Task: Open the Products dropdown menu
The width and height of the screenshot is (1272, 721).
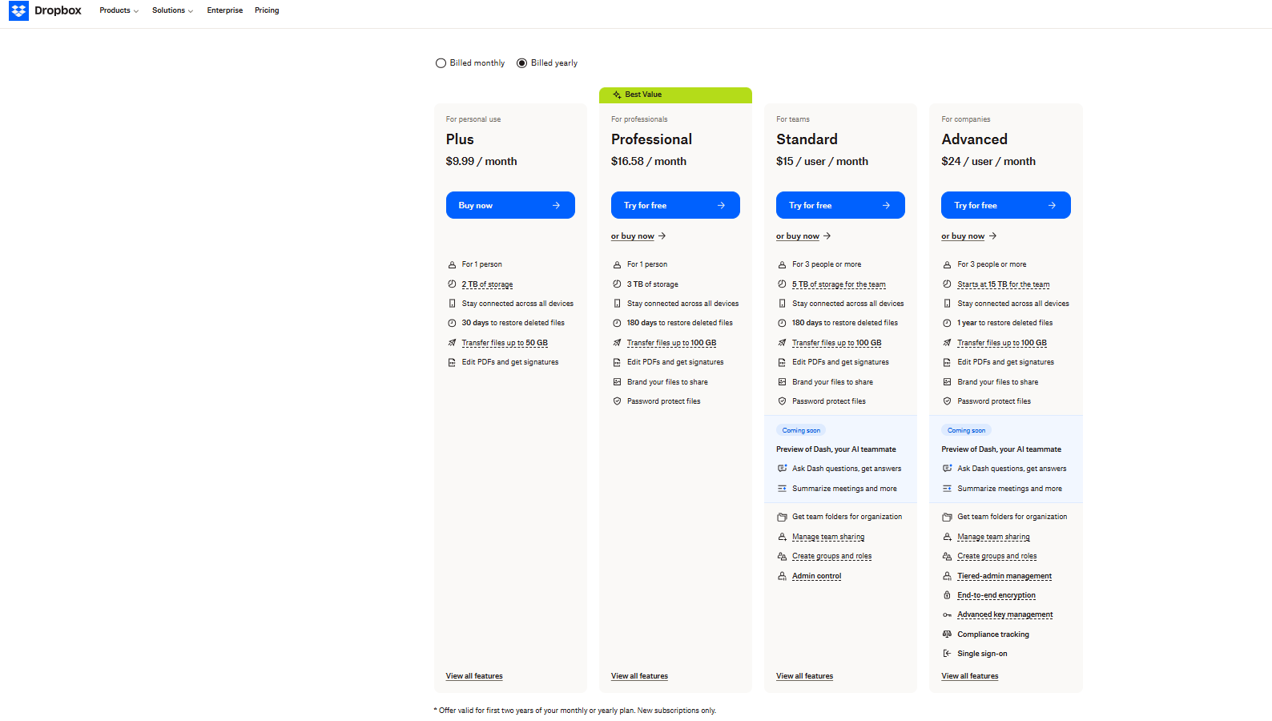Action: tap(119, 10)
